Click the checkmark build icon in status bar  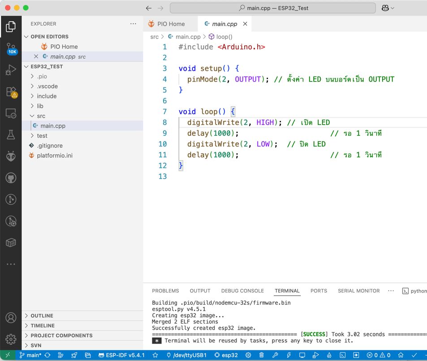coord(414,355)
